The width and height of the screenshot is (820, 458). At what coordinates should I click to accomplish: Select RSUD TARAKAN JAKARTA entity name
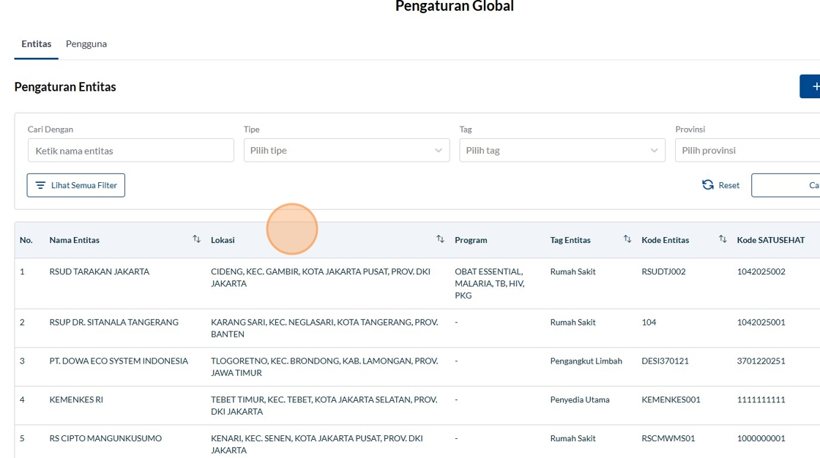100,271
